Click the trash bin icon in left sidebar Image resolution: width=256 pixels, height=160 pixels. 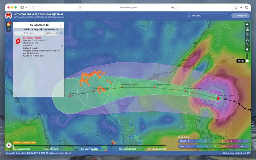pos(9,29)
